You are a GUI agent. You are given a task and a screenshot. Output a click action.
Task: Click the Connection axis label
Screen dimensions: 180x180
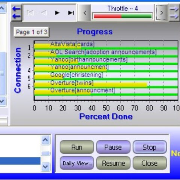tap(18, 70)
